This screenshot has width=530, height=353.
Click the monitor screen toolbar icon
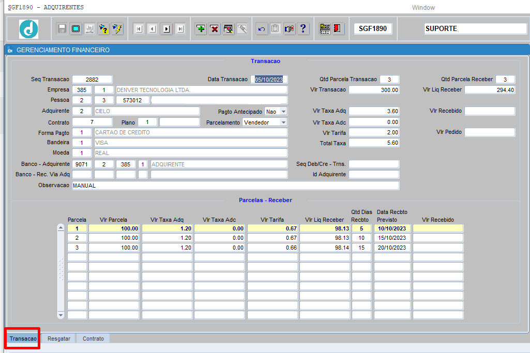pyautogui.click(x=75, y=29)
